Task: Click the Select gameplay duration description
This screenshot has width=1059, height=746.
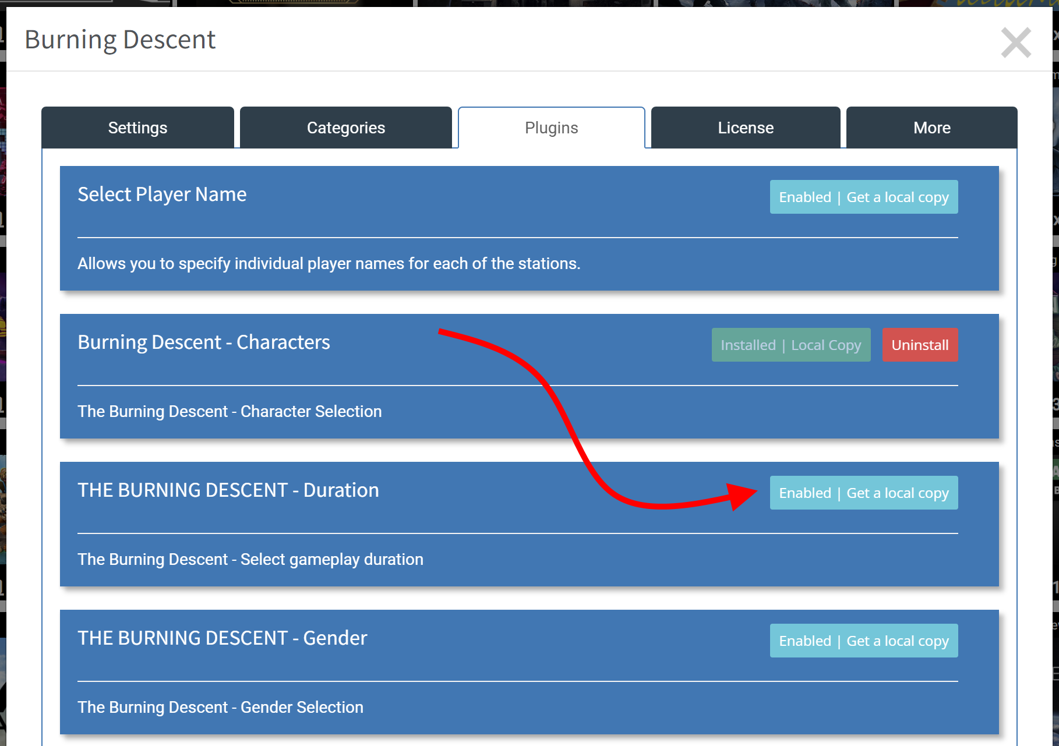Action: (250, 560)
